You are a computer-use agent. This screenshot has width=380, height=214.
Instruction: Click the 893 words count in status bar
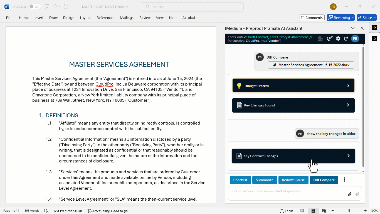[x=32, y=211]
